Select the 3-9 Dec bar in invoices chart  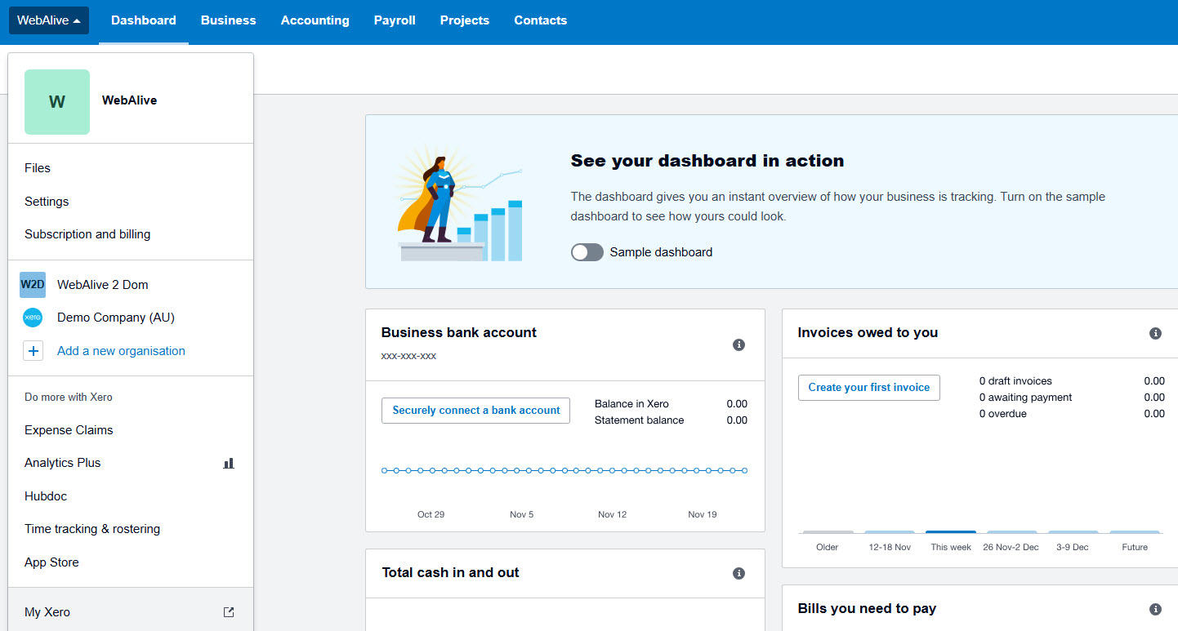pos(1073,532)
